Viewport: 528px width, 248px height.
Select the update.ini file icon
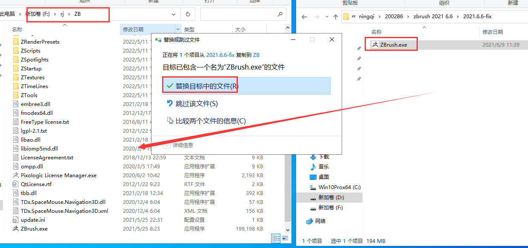(x=16, y=220)
